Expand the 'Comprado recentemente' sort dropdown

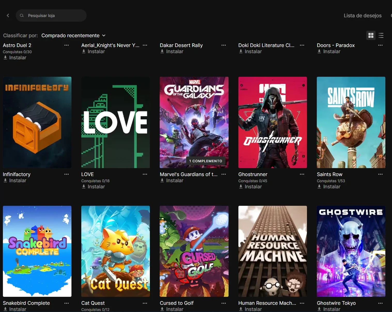(74, 36)
